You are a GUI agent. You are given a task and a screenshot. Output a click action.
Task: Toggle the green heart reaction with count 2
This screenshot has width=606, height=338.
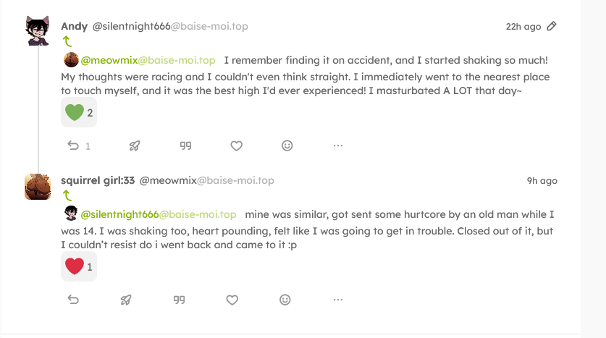coord(79,113)
